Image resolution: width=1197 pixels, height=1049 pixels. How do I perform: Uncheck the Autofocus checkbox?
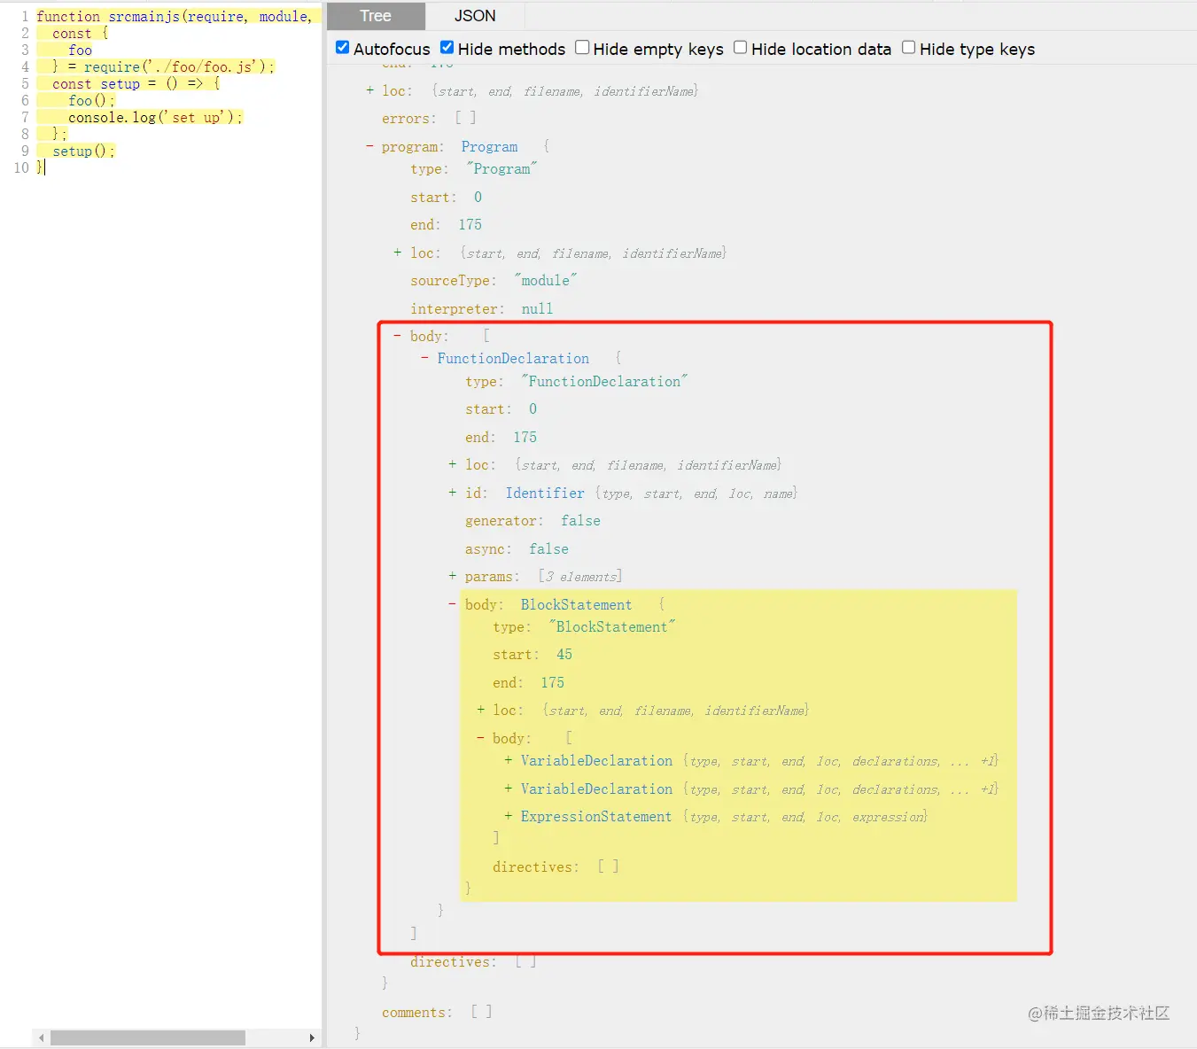point(343,48)
